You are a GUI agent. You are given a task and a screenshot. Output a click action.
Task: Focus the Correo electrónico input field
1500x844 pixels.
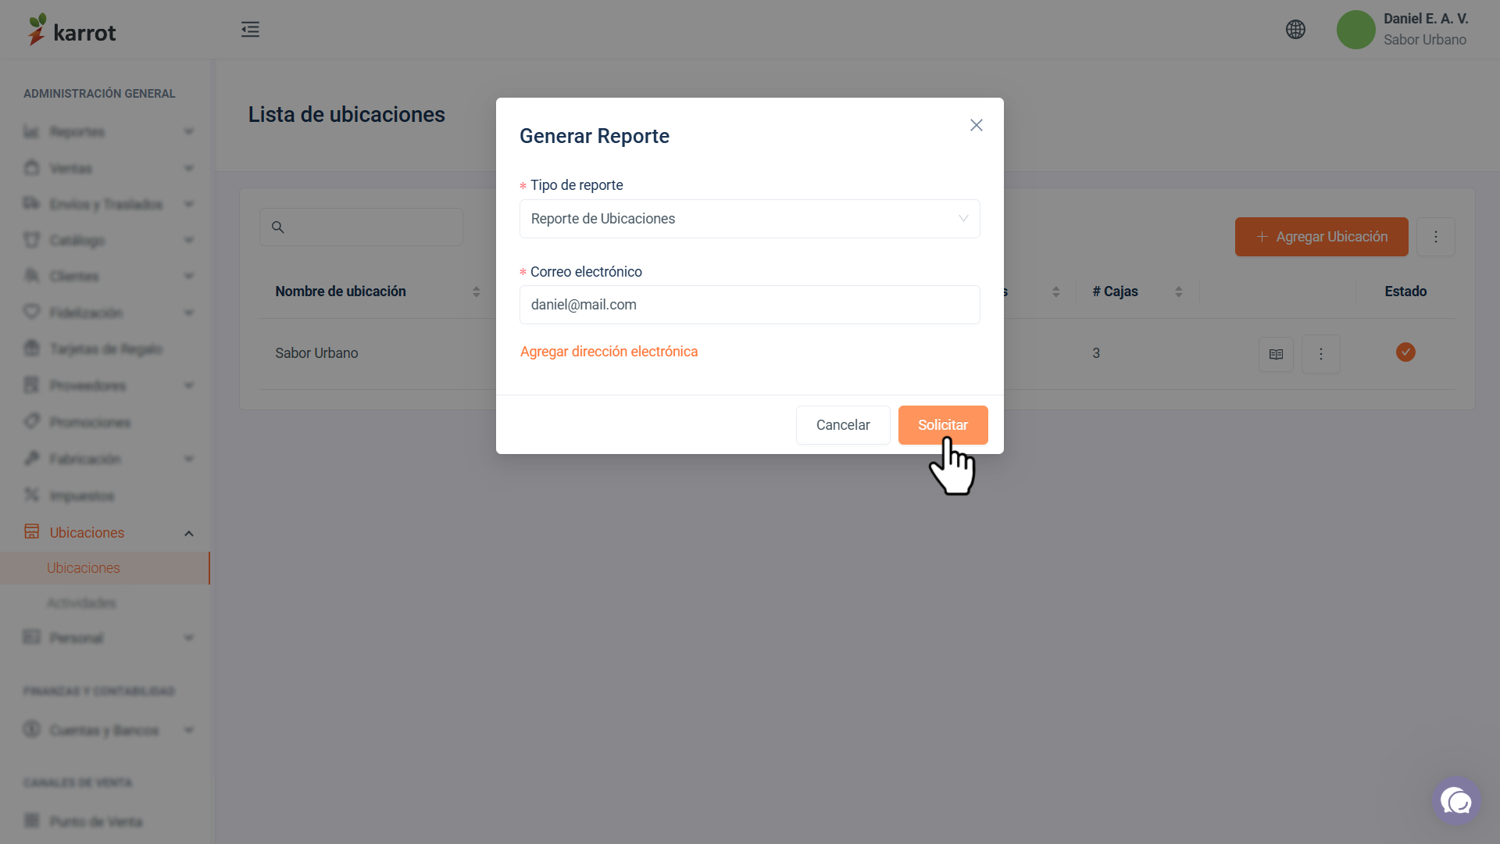[x=749, y=305]
